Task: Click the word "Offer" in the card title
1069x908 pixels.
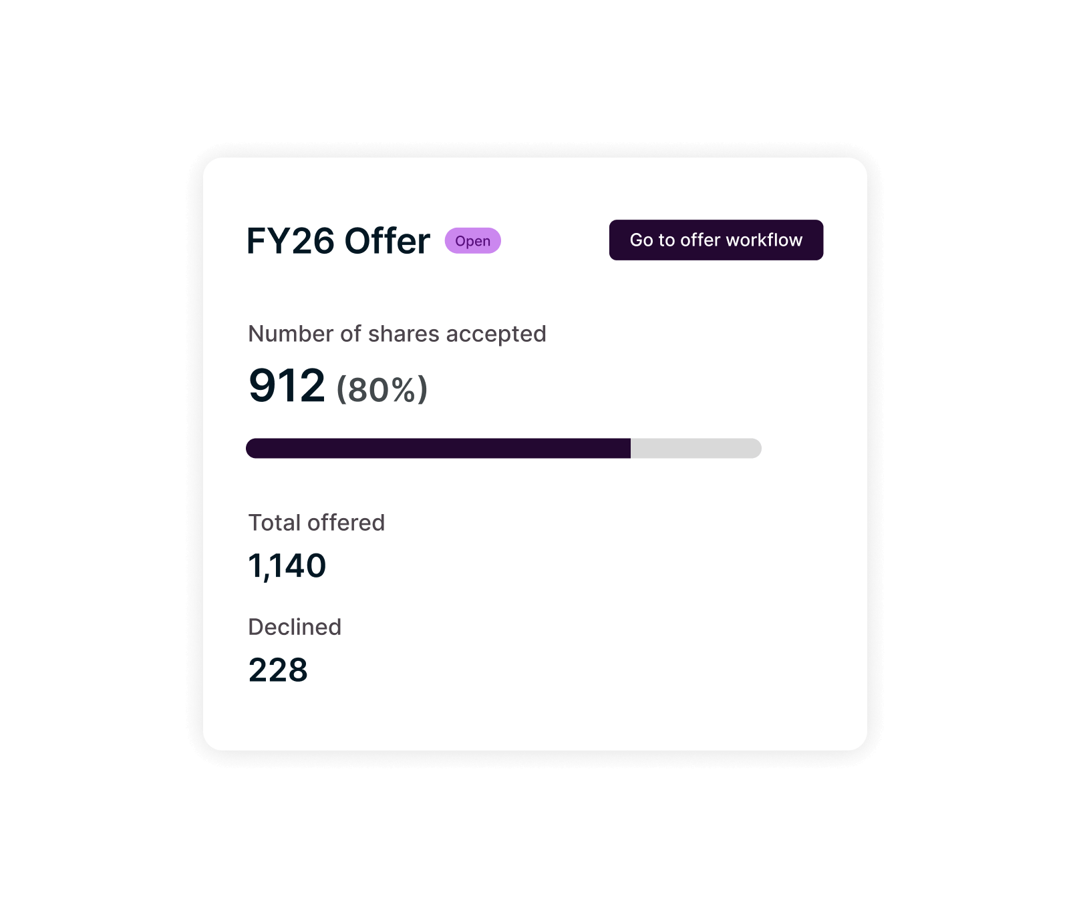Action: point(387,241)
